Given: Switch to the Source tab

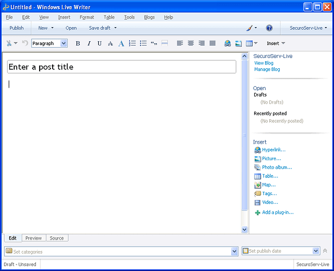Looking at the screenshot, I should (56, 238).
